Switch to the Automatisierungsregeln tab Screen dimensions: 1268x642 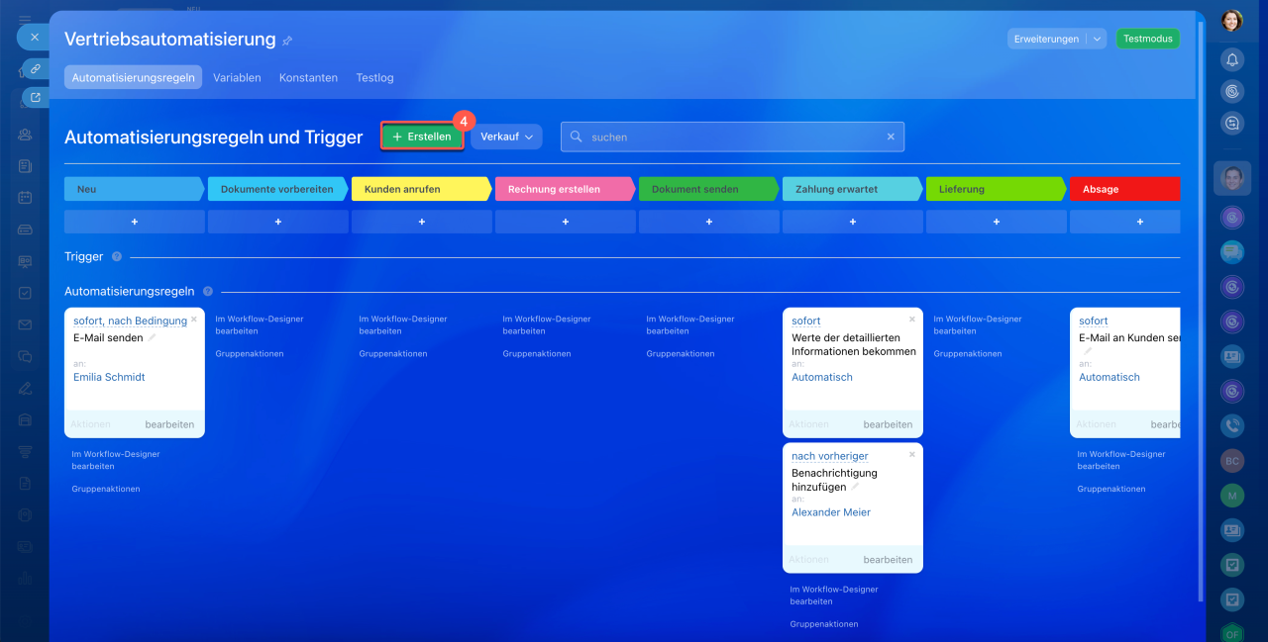pos(134,77)
